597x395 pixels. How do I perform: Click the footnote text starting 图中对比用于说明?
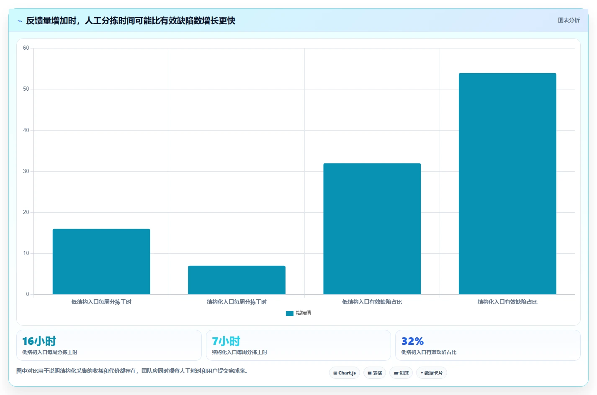pos(133,371)
